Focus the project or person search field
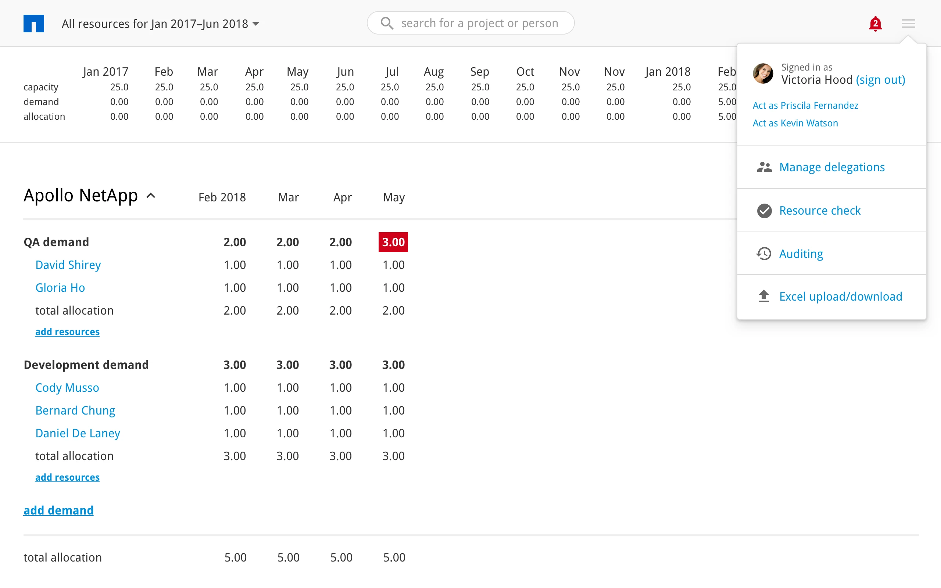This screenshot has height=588, width=941. [479, 23]
